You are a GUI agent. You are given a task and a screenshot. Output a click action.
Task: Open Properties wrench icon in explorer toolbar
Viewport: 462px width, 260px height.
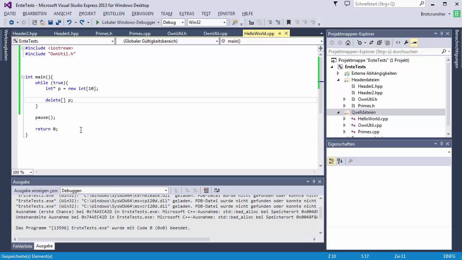pyautogui.click(x=406, y=43)
